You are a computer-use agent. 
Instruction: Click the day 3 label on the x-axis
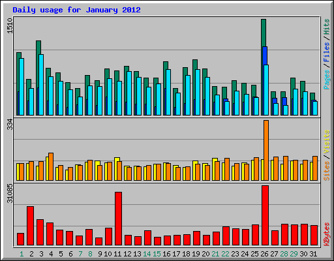(41, 254)
